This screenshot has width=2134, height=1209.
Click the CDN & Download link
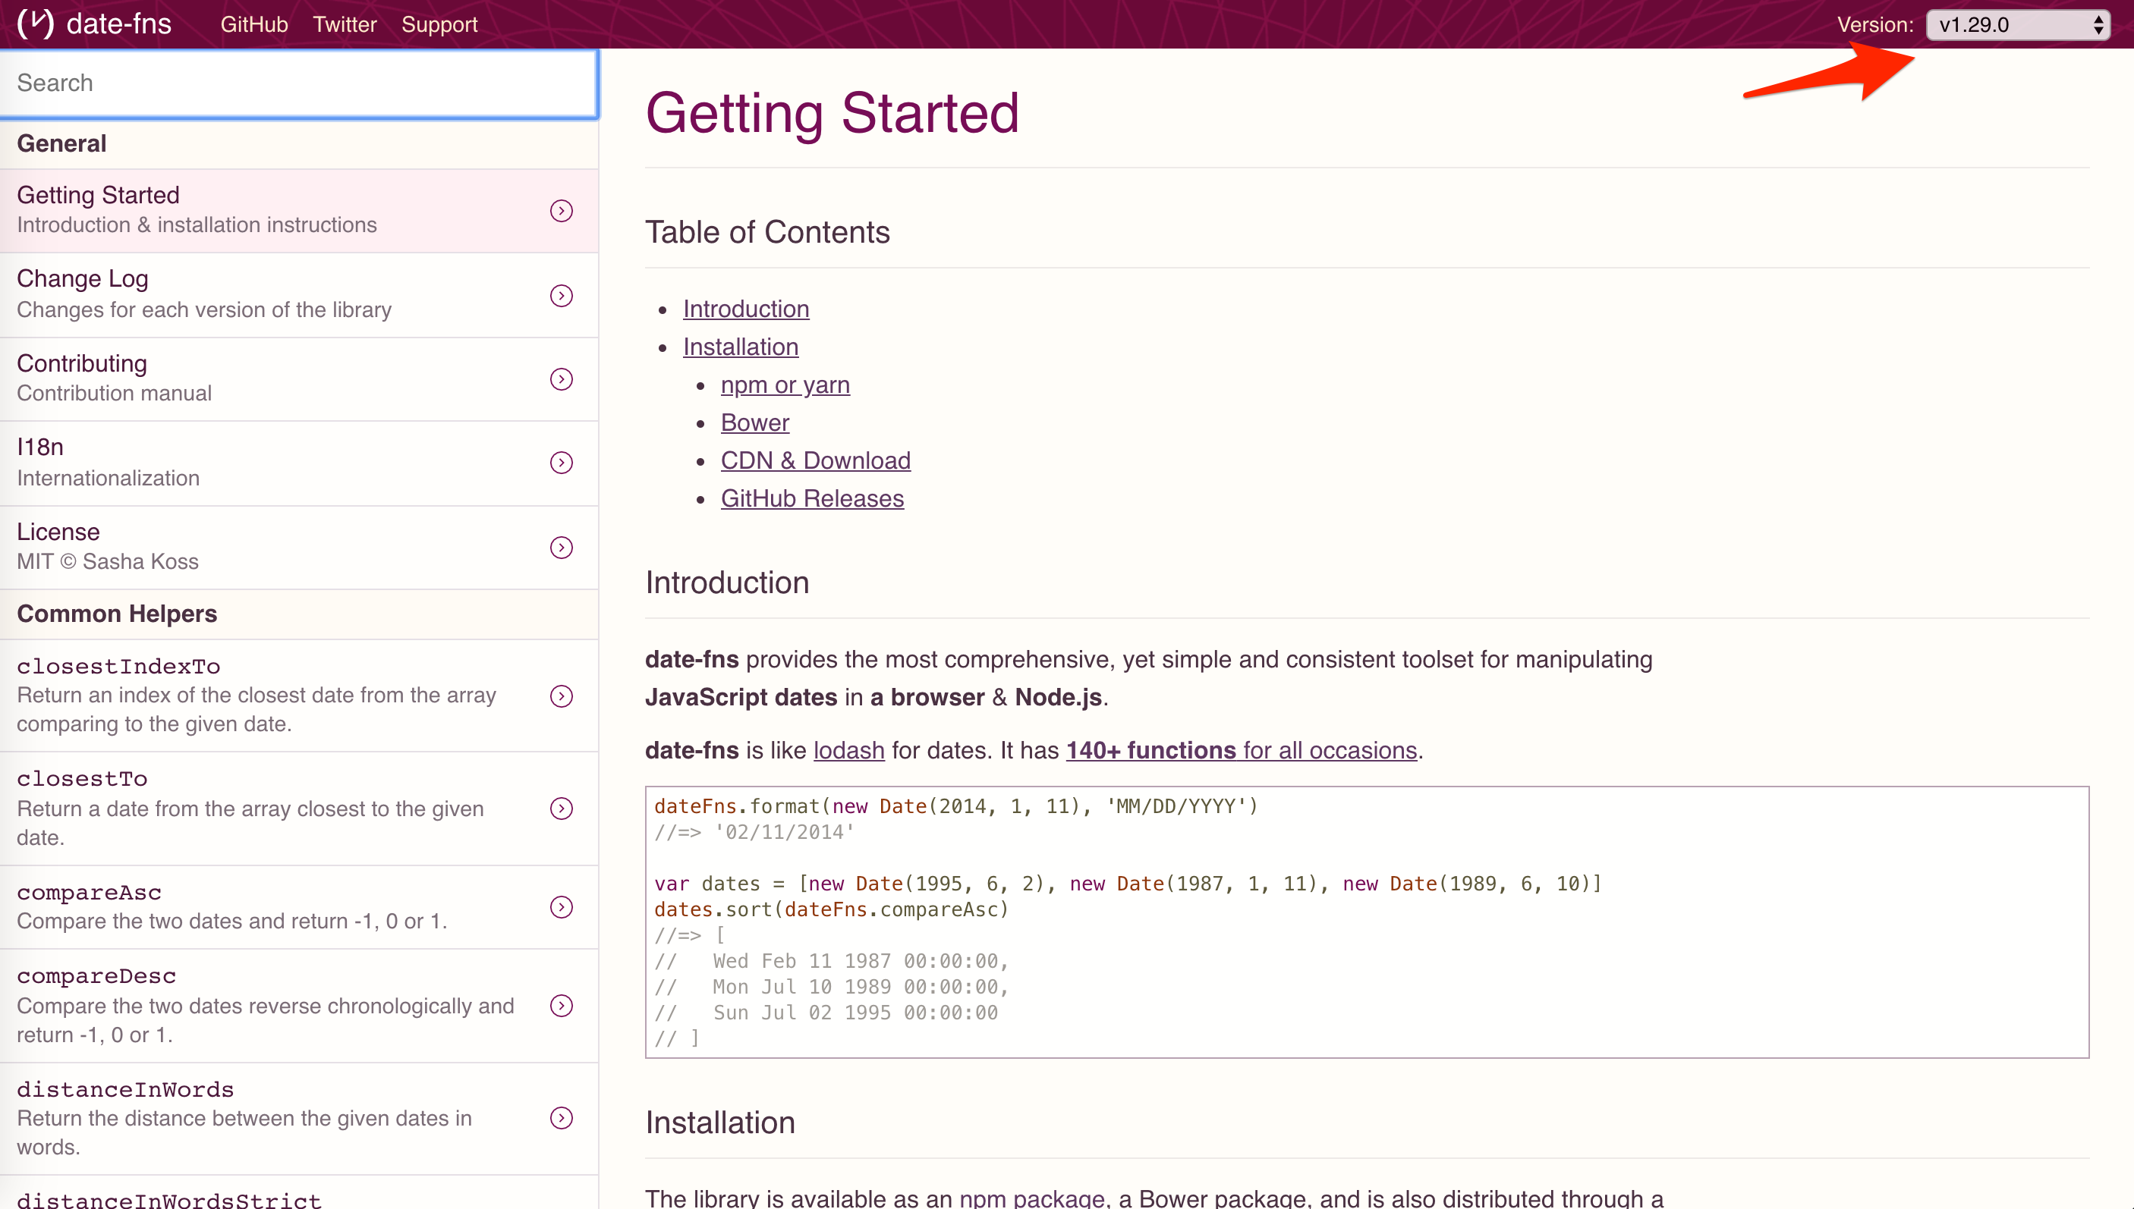coord(815,460)
